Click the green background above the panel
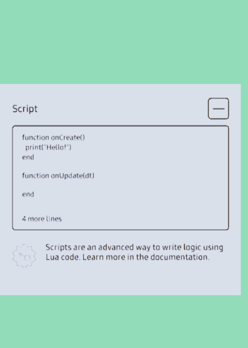 coord(124,42)
